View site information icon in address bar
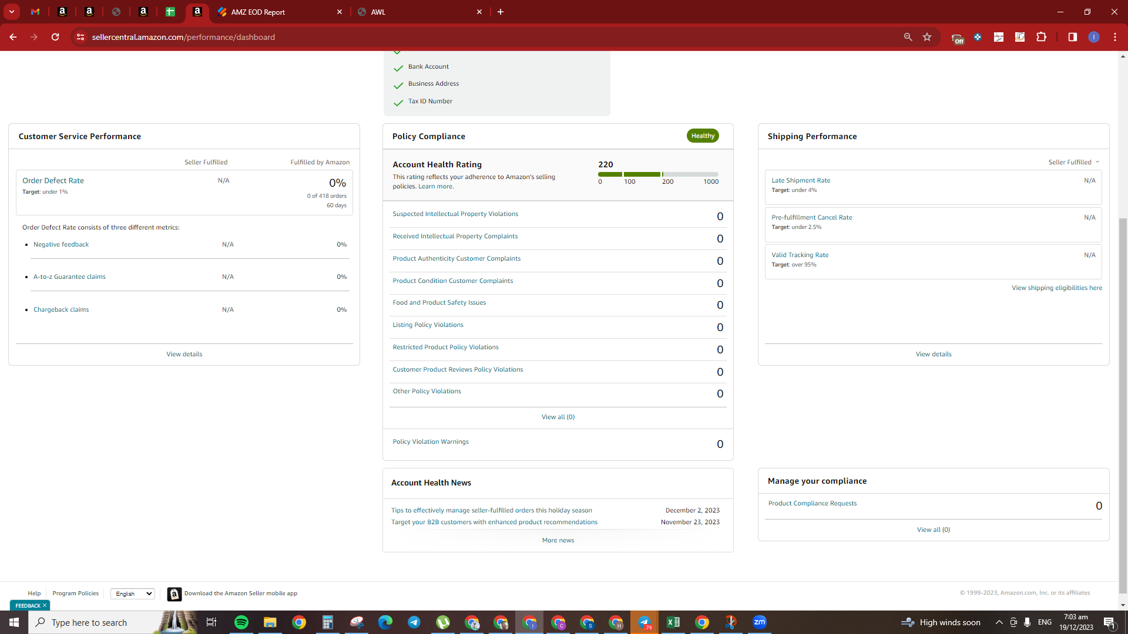Viewport: 1128px width, 634px height. 80,37
